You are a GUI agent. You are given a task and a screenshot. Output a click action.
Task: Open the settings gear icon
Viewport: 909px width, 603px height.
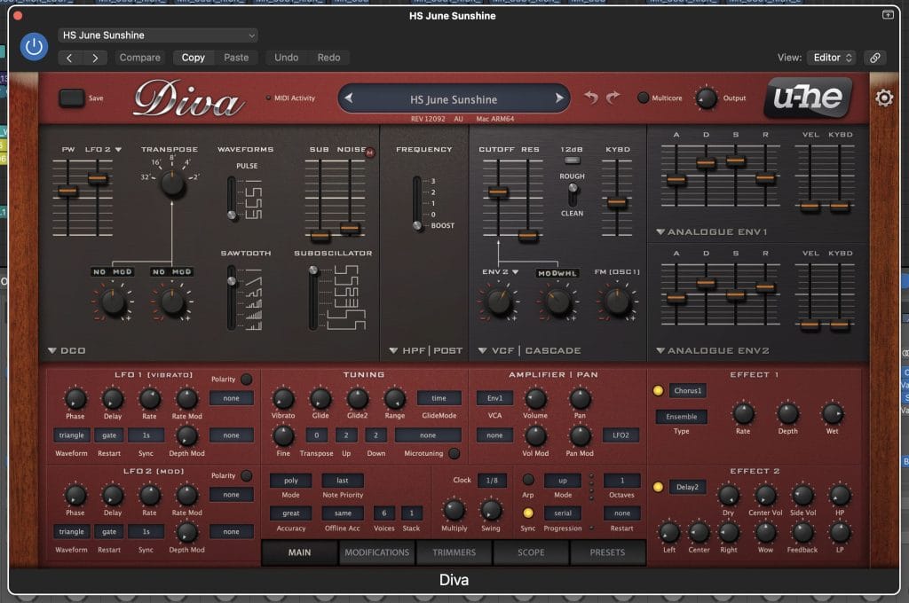click(x=884, y=98)
